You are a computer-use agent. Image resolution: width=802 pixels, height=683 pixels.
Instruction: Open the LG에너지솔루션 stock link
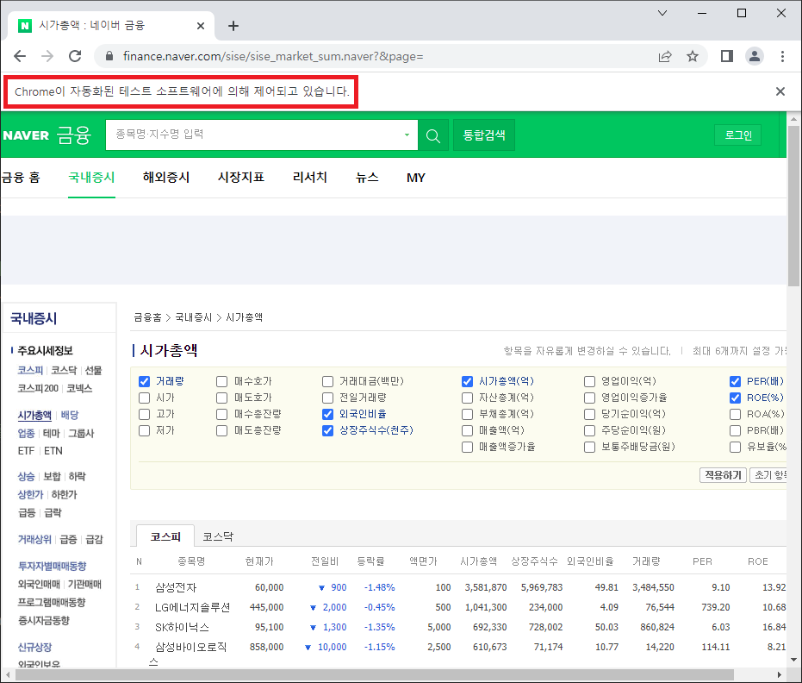point(192,607)
